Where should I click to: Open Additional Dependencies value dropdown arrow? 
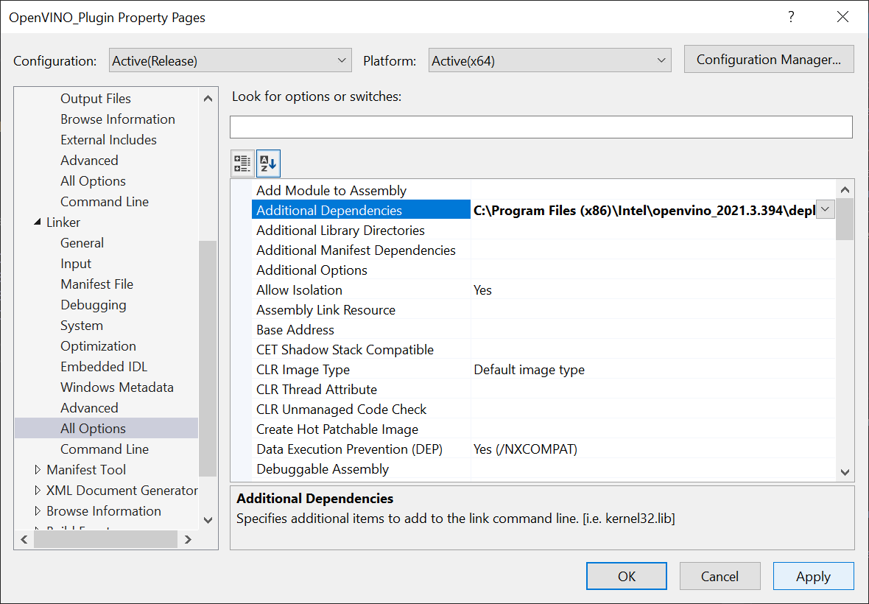[x=826, y=209]
